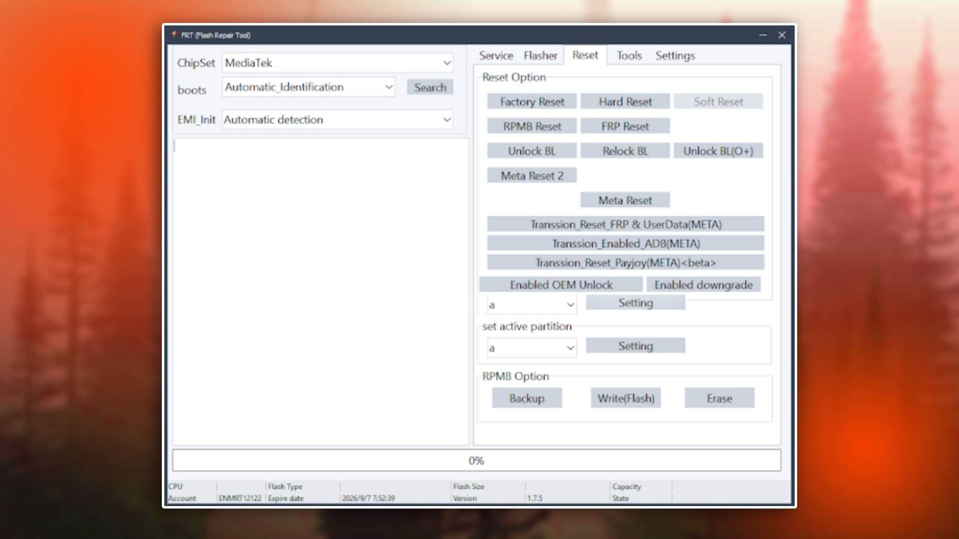Click Unlock BL

click(x=532, y=150)
